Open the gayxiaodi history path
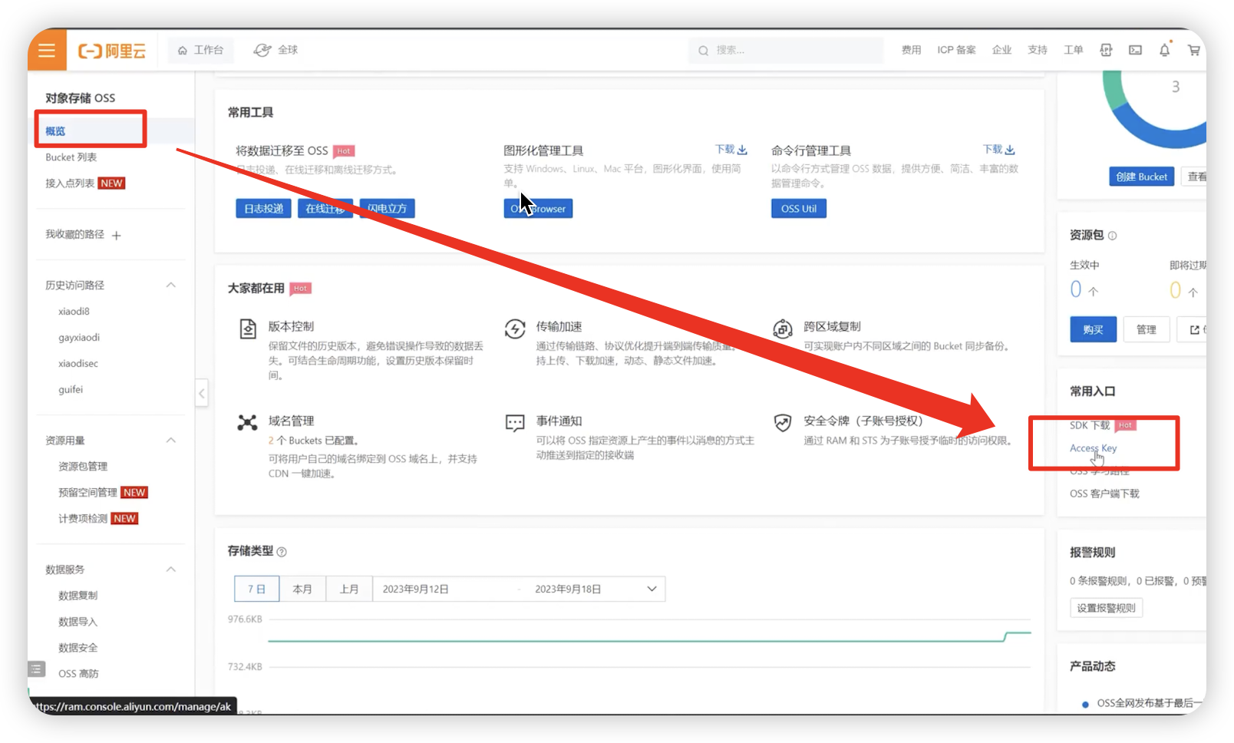Image resolution: width=1234 pixels, height=743 pixels. point(79,338)
